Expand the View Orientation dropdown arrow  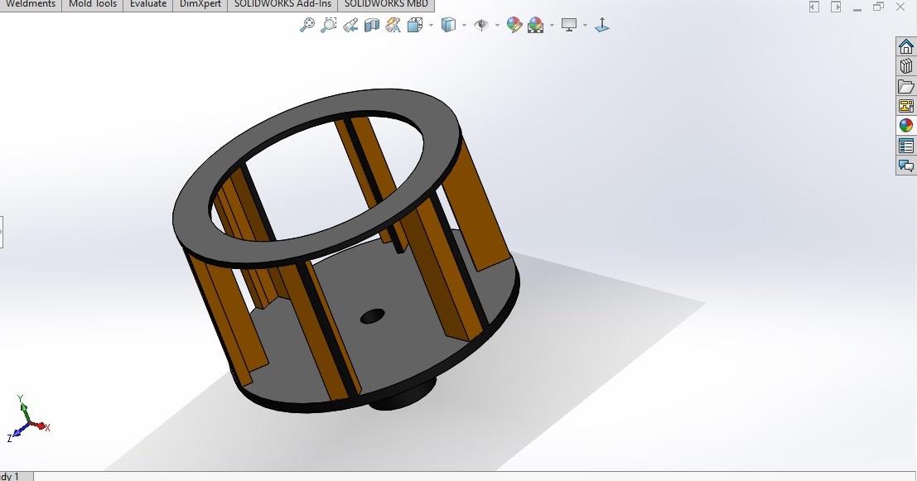point(431,25)
